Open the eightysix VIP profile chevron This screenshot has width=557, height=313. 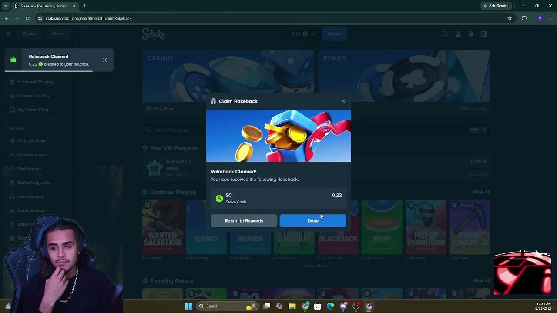(190, 162)
